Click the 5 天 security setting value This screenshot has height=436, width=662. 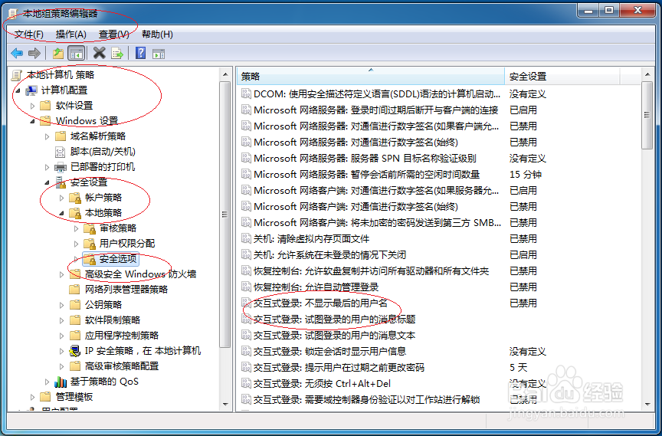pos(518,367)
